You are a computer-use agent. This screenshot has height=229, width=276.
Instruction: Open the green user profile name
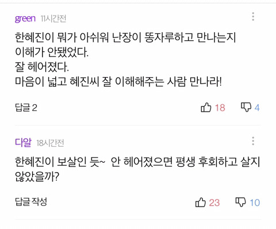(x=25, y=19)
